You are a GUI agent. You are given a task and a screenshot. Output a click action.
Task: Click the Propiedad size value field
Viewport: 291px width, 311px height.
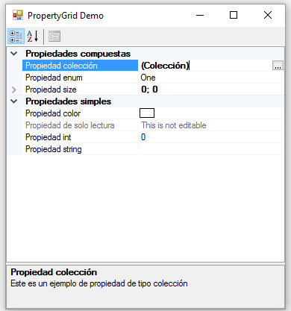point(211,89)
